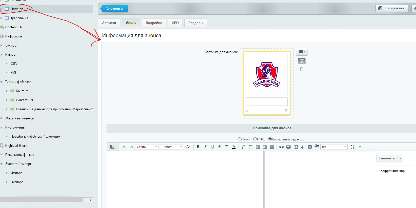Viewport: 416px width, 208px height.
Task: Open the Сниппеты dropdown arrow
Action: point(400,158)
